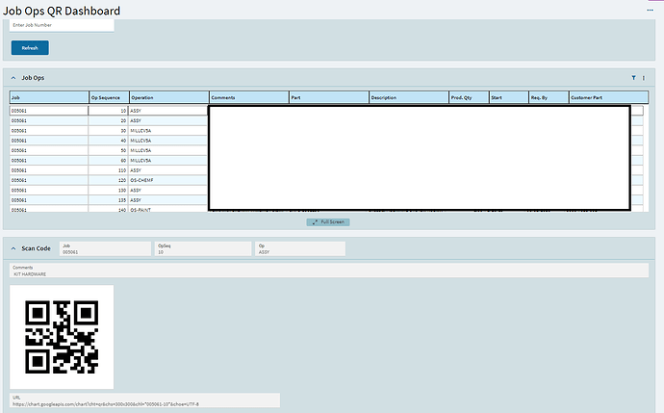Click the Comments field showing KIT HARDWARE
This screenshot has height=413, width=664.
pyautogui.click(x=329, y=271)
